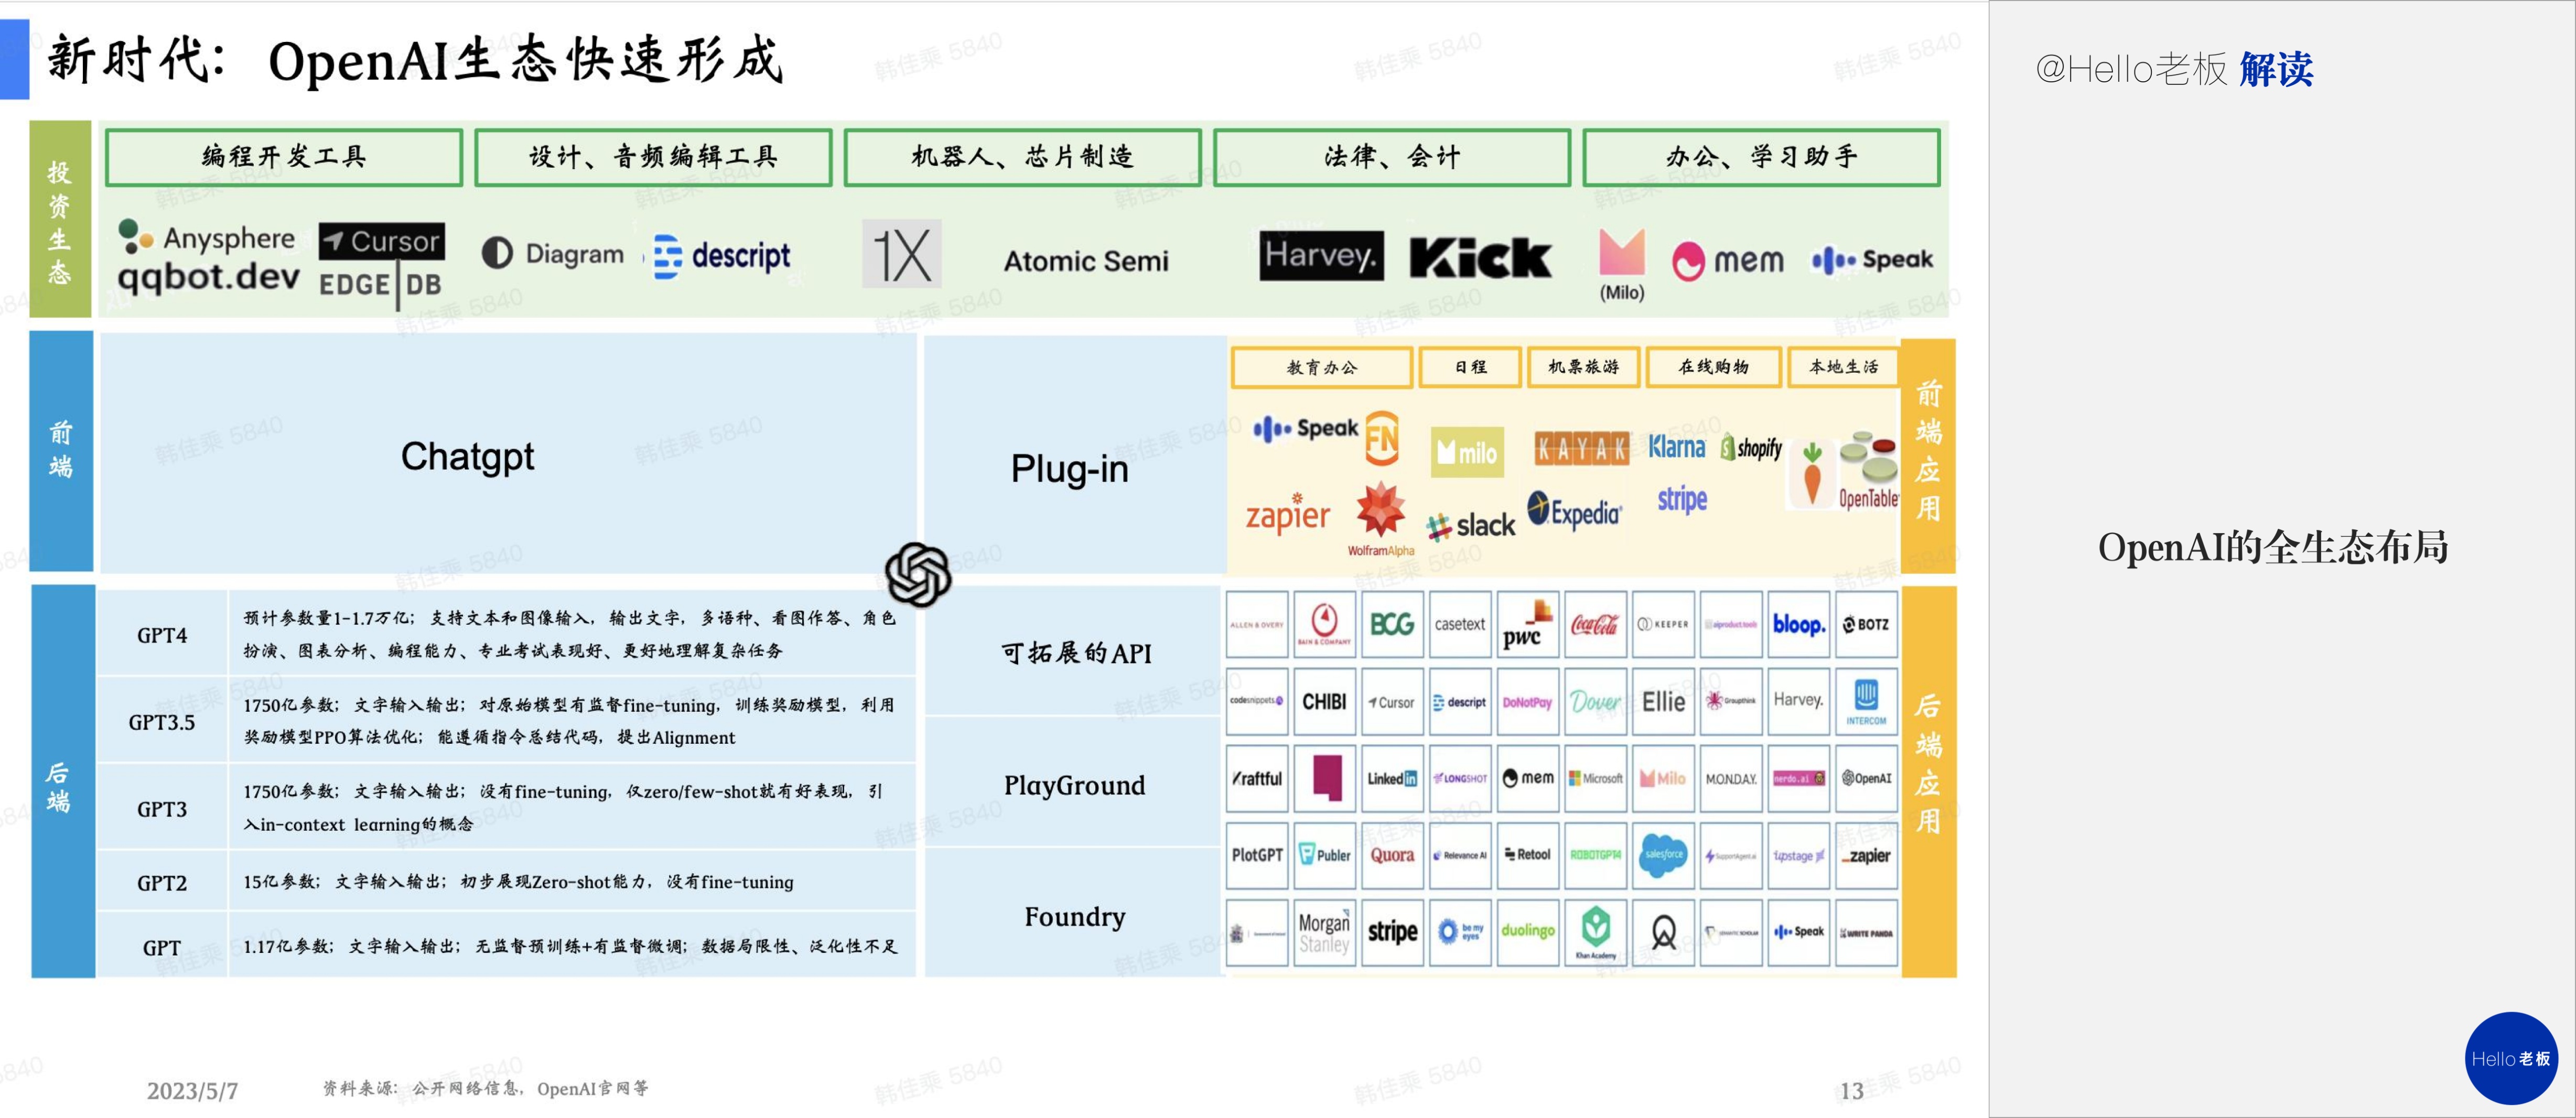The width and height of the screenshot is (2576, 1118).
Task: Click the 'EDGE DB' logo text
Action: coord(380,284)
